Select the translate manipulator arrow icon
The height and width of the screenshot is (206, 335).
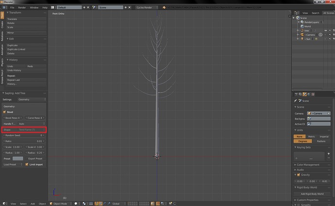pyautogui.click(x=100, y=204)
